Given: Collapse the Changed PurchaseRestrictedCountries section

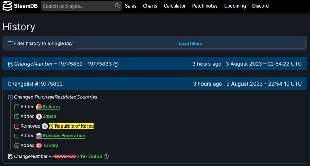Looking at the screenshot, I should tap(10, 97).
